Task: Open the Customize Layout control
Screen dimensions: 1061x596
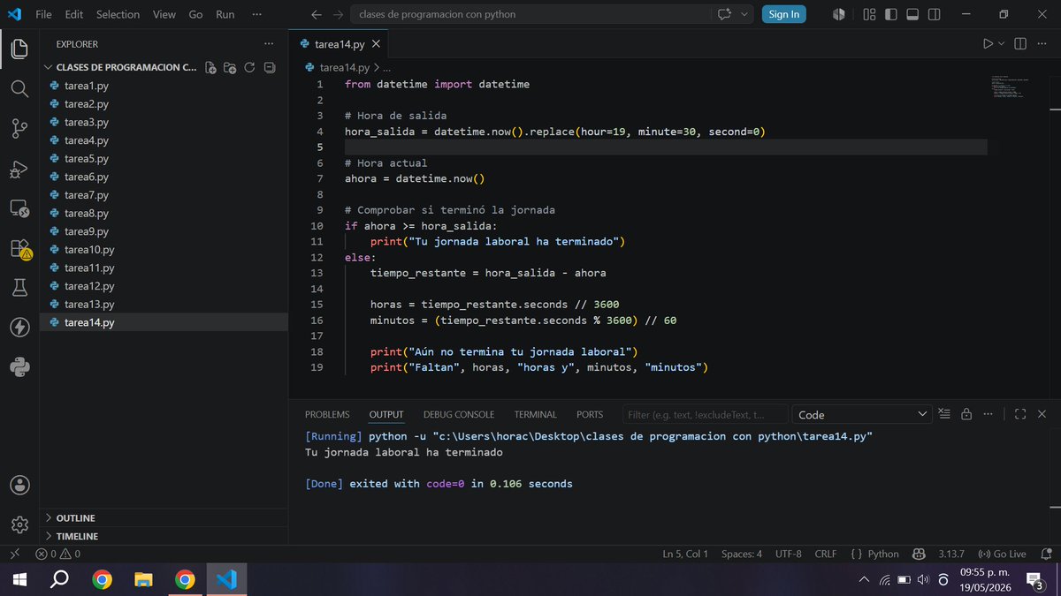Action: coord(869,14)
